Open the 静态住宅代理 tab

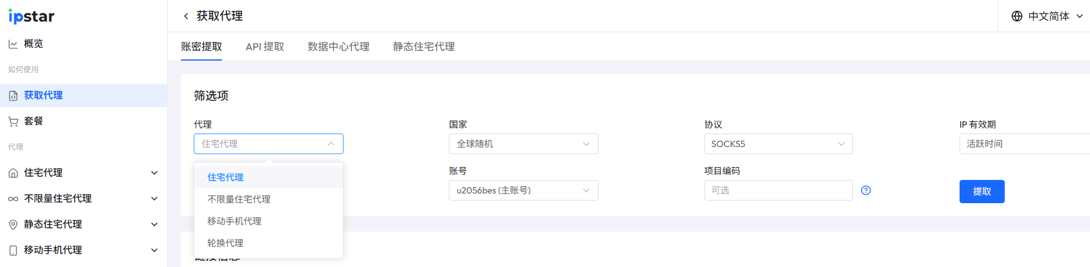(x=424, y=47)
